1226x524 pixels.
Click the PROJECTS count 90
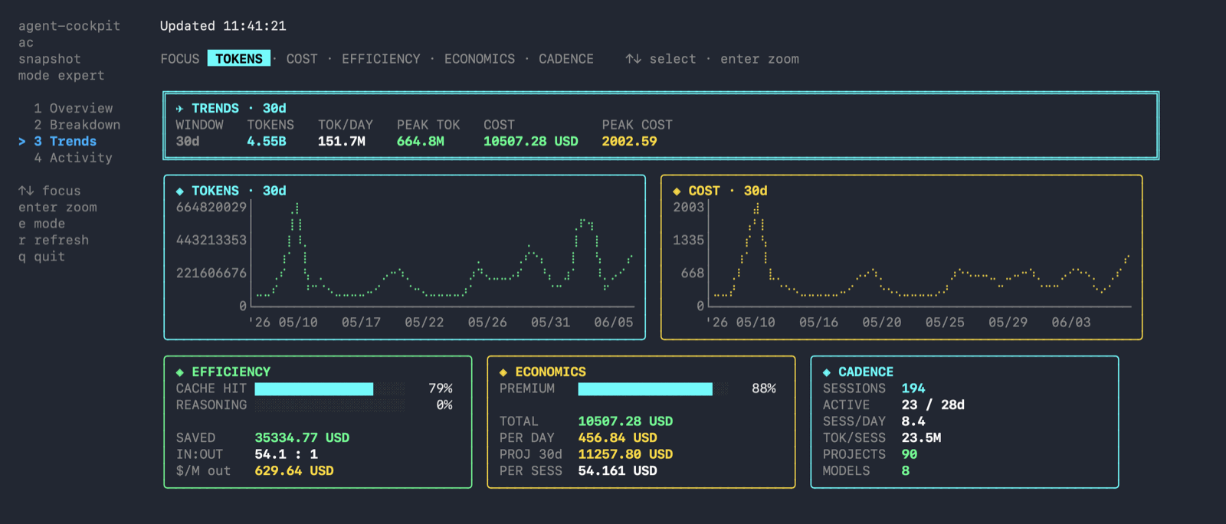[910, 454]
